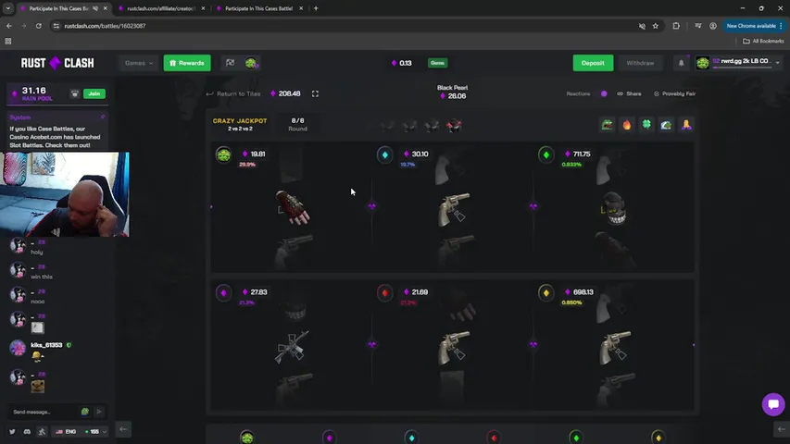
Task: Join the rain pool
Action: click(94, 93)
